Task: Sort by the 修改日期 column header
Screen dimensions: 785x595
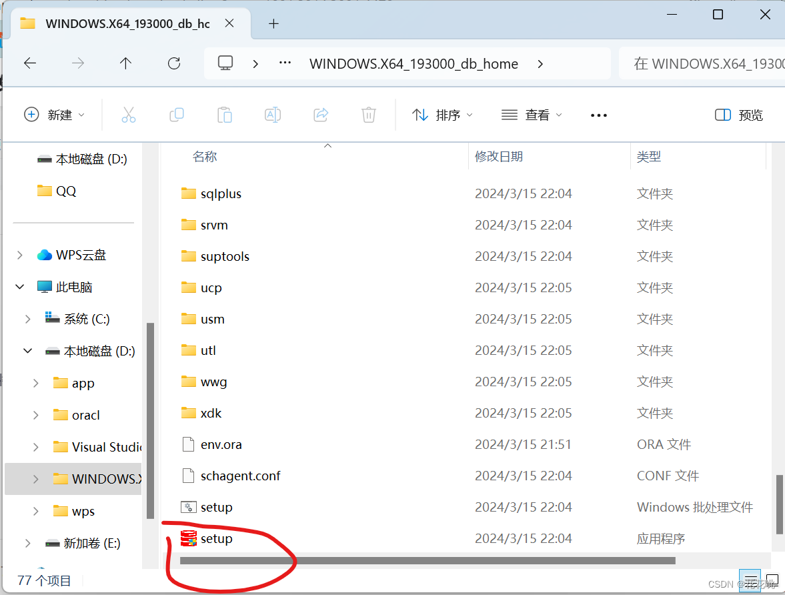Action: [499, 157]
